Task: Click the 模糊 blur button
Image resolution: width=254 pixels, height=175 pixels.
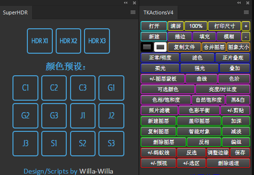Action: pos(229,36)
